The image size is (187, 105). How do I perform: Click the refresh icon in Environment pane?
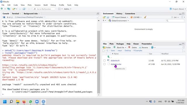point(182,17)
